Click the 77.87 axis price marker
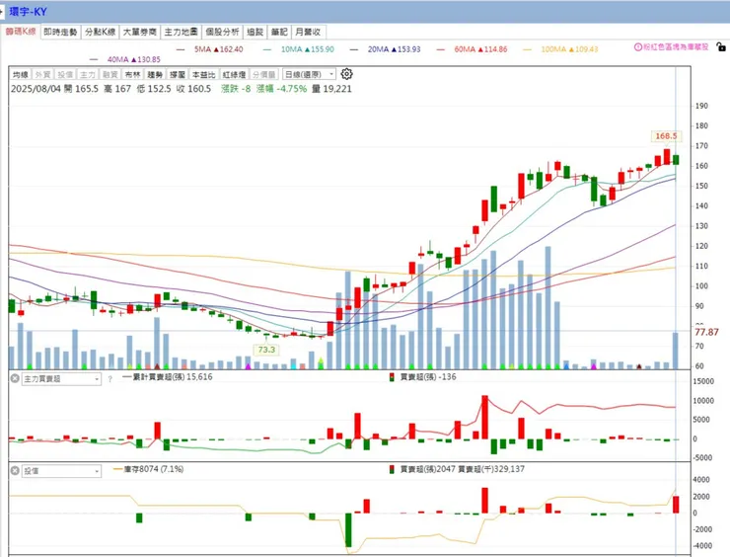Viewport: 730px width, 557px height. pyautogui.click(x=706, y=333)
